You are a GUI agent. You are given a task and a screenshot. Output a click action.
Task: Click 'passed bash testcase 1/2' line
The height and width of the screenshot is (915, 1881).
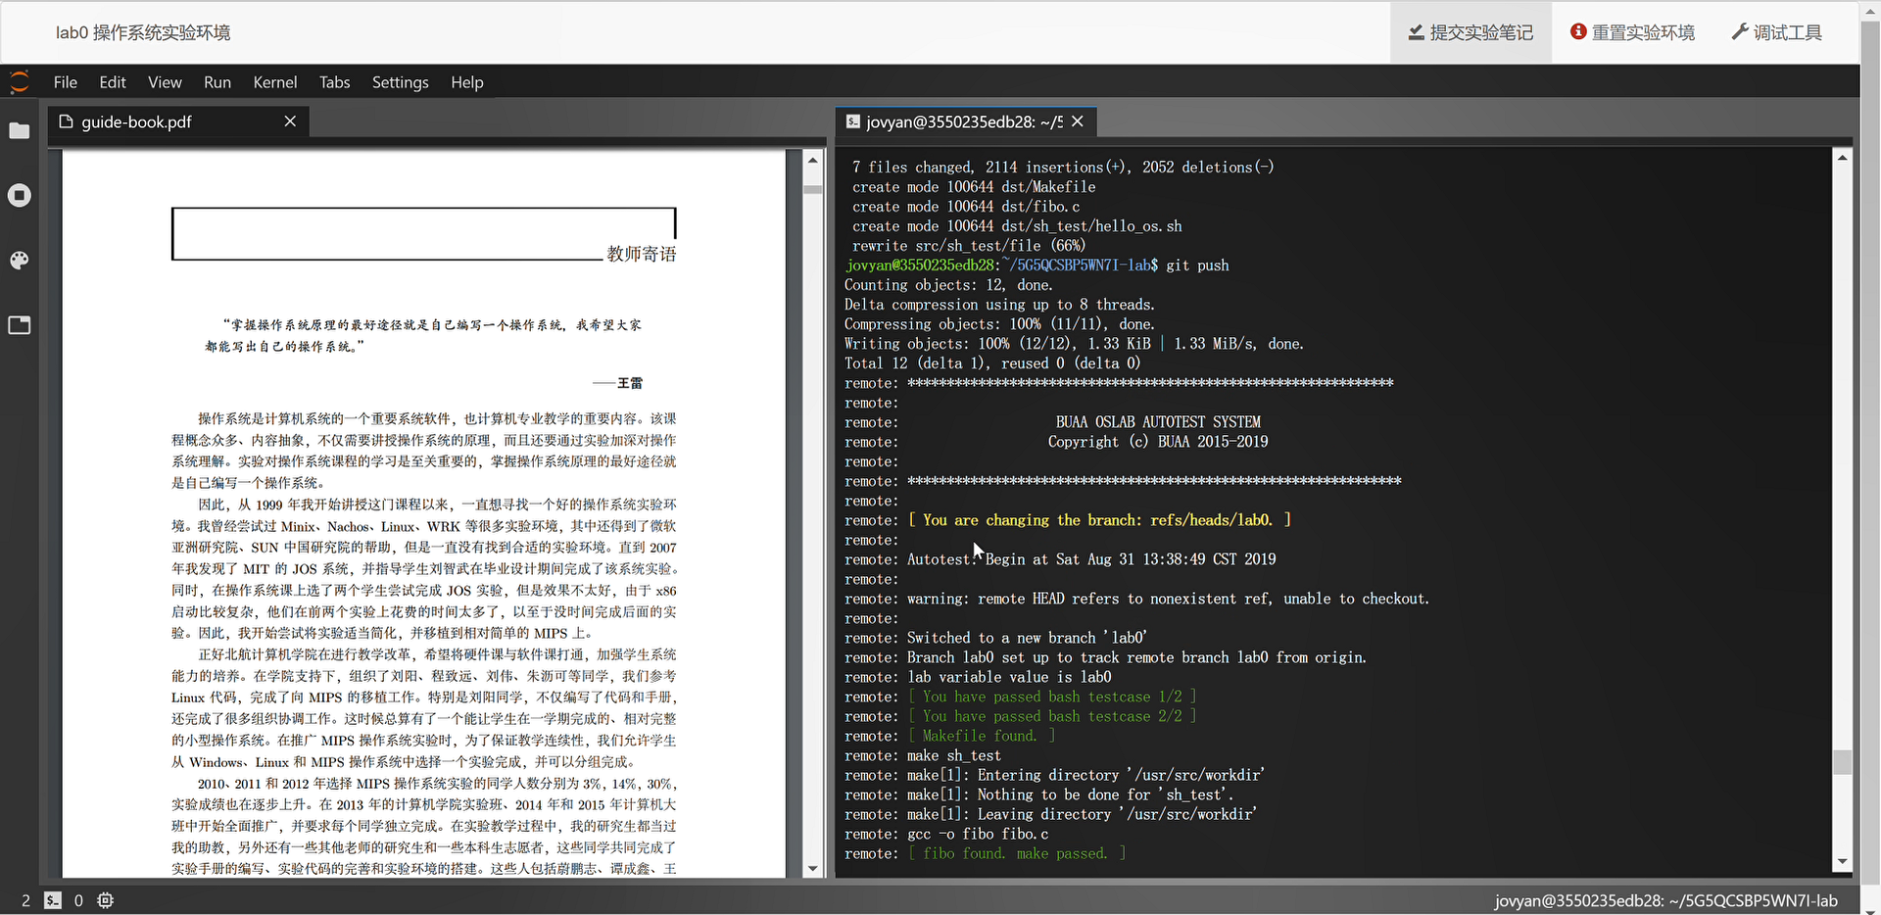tap(1052, 697)
